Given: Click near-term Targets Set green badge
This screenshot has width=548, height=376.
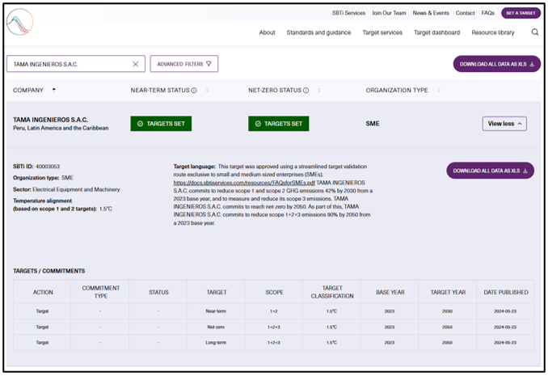Looking at the screenshot, I should (x=161, y=124).
